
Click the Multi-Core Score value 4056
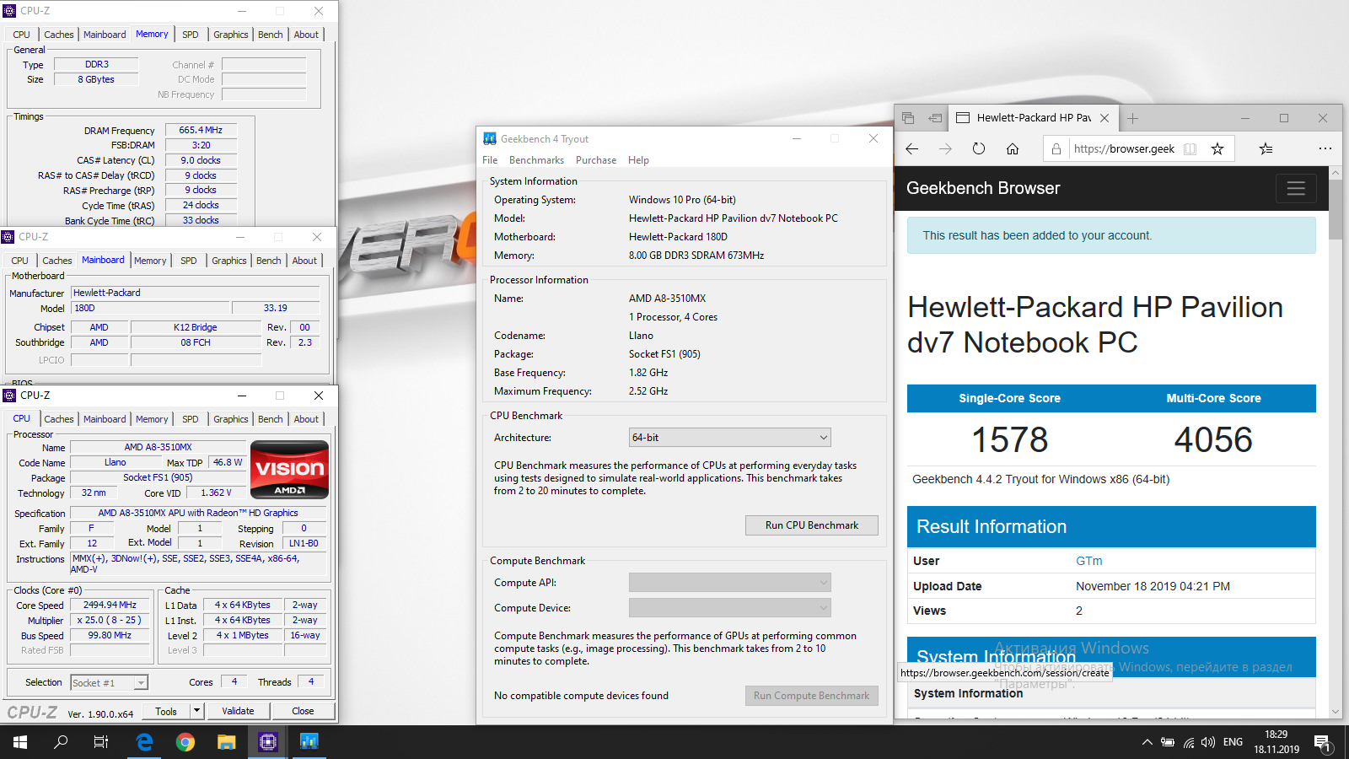click(x=1213, y=439)
